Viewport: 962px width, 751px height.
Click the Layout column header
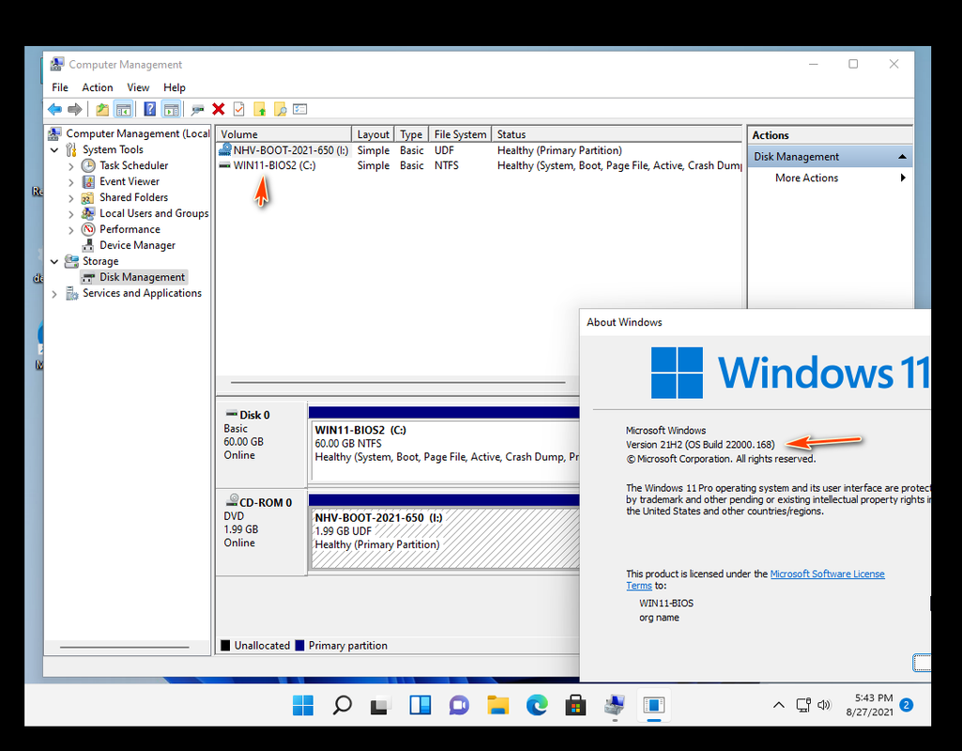[373, 134]
